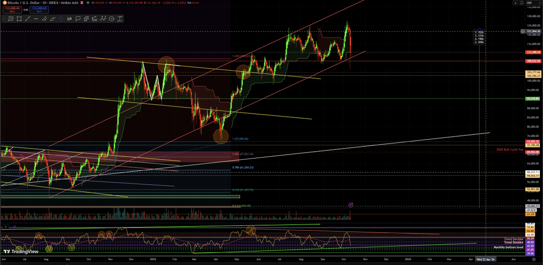Click the drawing toolbar drag handle
The width and height of the screenshot is (543, 265).
(4, 19)
